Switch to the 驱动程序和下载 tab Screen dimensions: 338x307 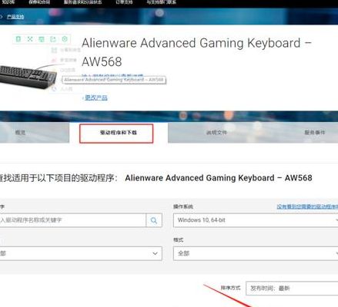point(116,134)
